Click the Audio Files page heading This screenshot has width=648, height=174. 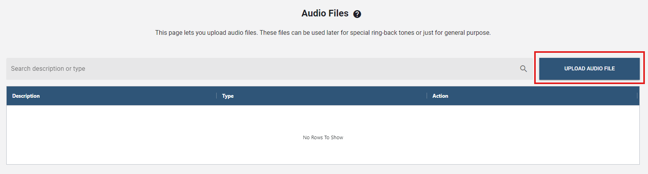(325, 13)
